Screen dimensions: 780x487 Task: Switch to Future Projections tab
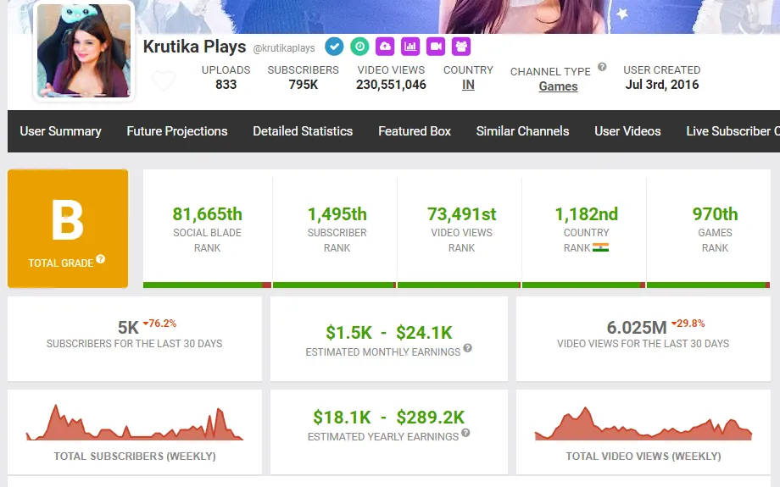click(177, 131)
